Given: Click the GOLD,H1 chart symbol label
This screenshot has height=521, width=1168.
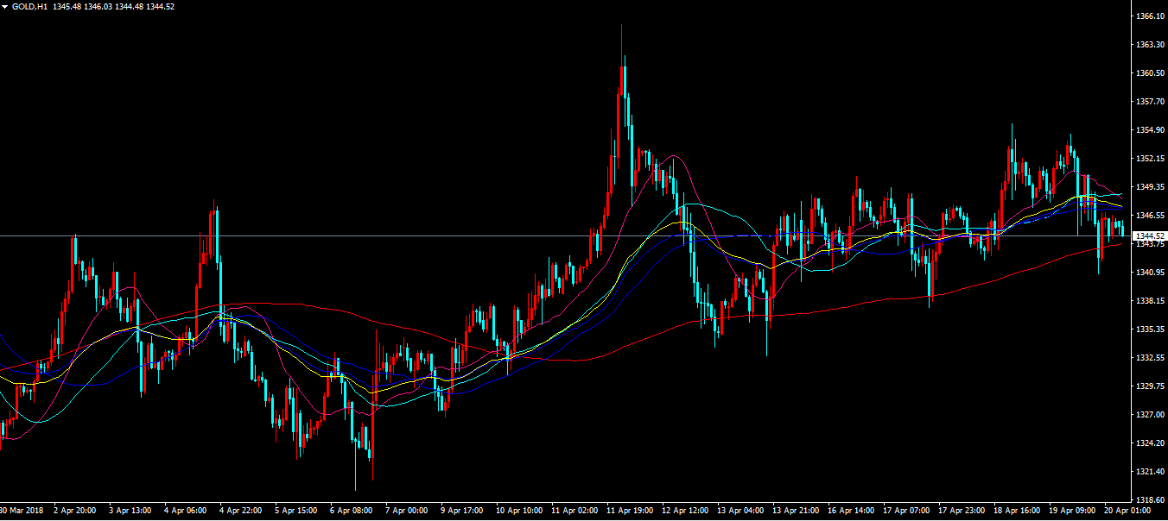Looking at the screenshot, I should click(x=29, y=6).
